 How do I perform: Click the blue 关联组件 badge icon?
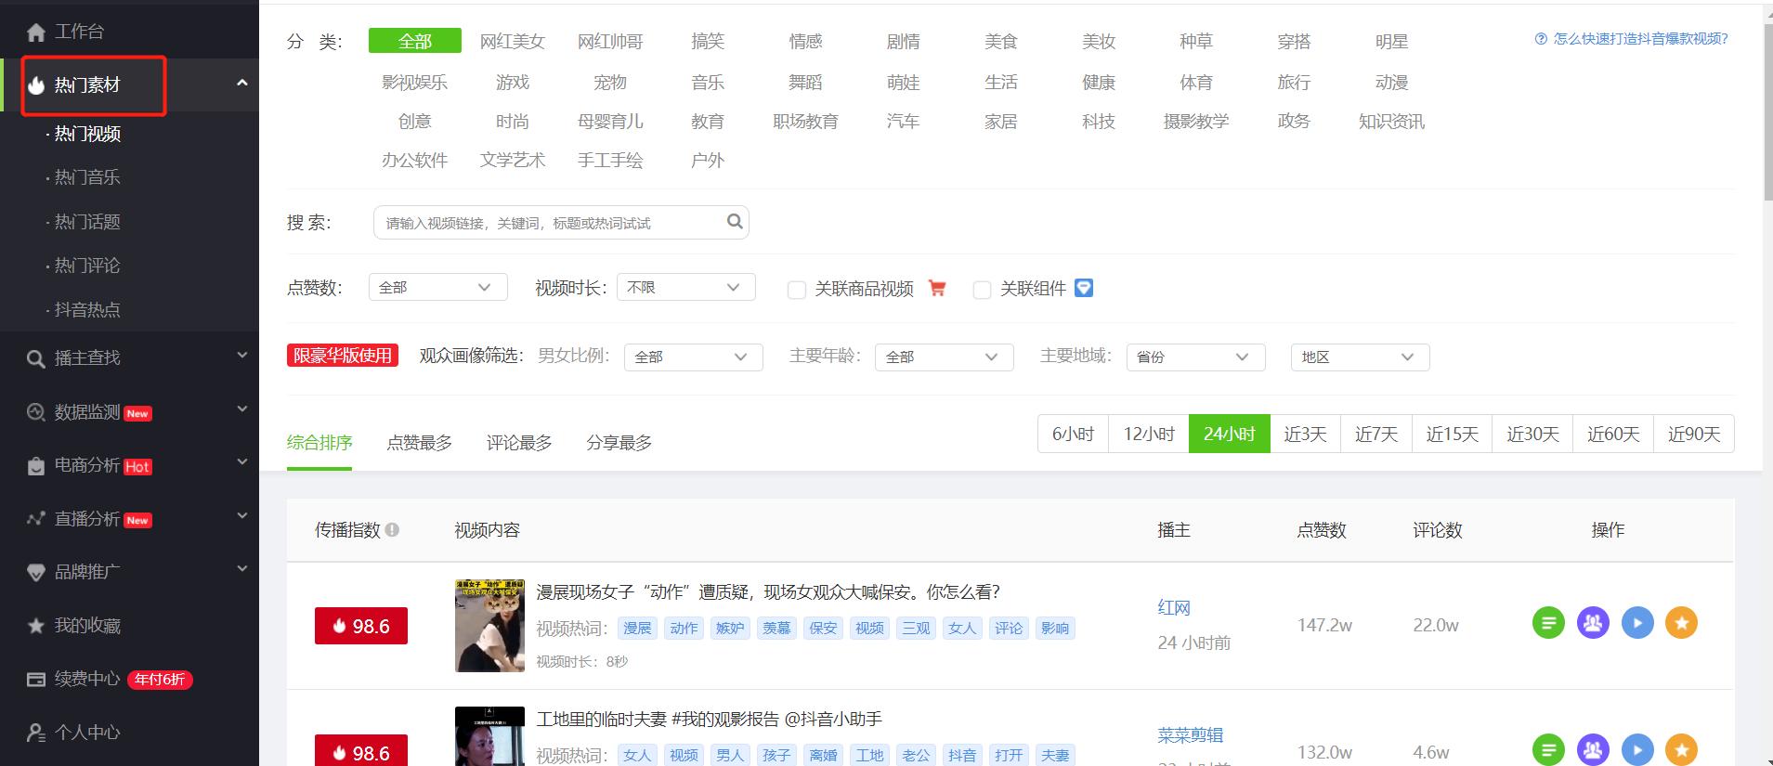click(1084, 288)
